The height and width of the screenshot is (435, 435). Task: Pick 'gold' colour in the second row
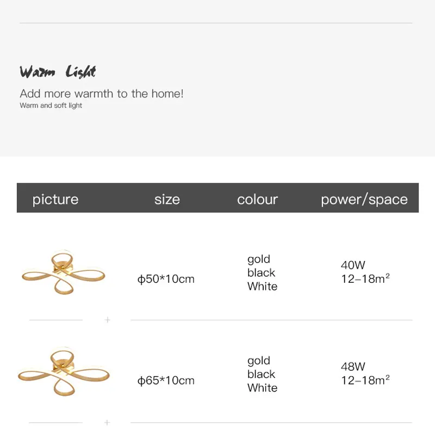point(259,361)
